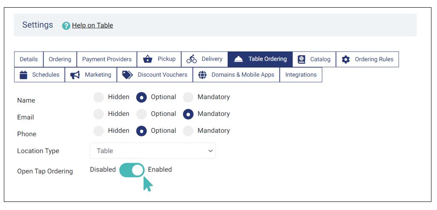Set Name field to Mandatory
Screen dimensions: 437x210
(x=188, y=98)
